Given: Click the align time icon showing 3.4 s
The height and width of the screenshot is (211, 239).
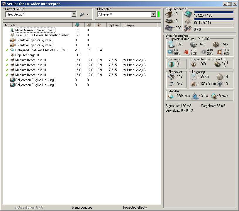Looking at the screenshot, I should click(x=195, y=96).
